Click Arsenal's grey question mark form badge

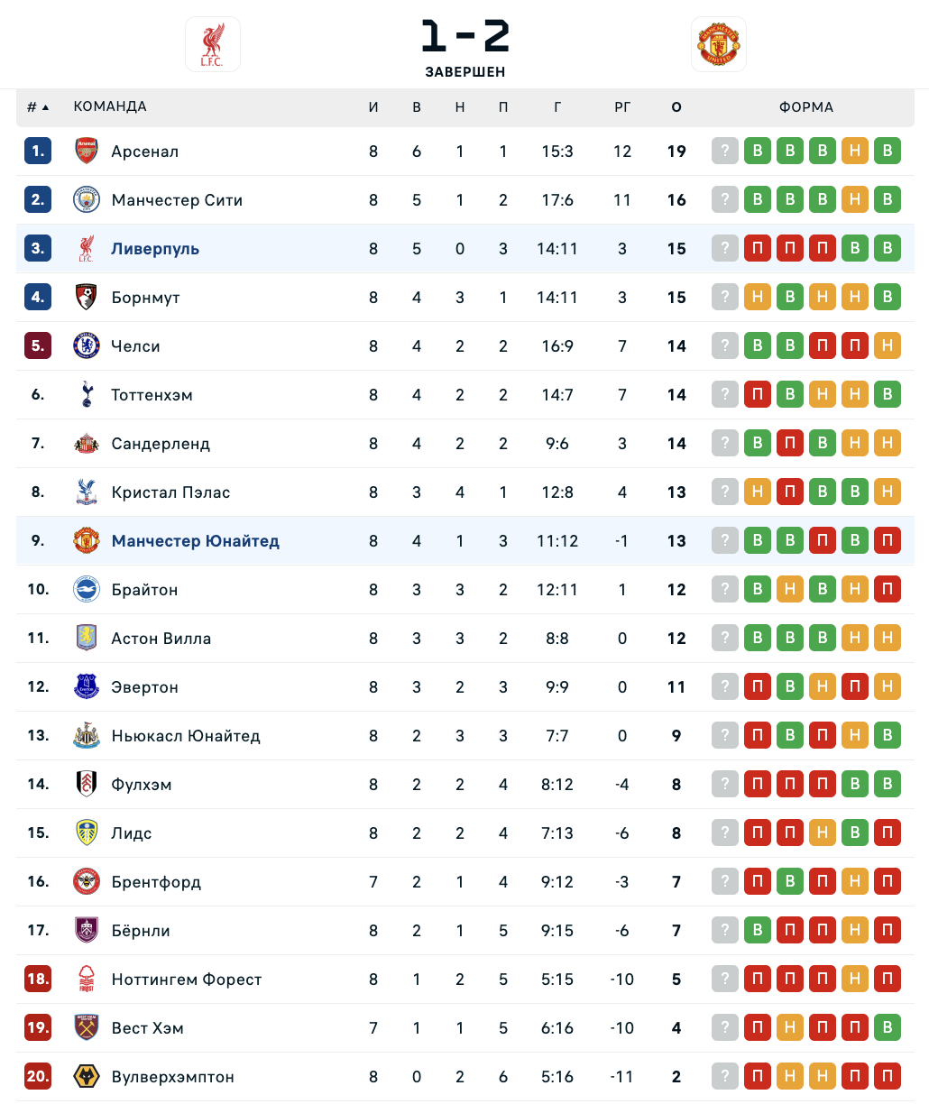tap(725, 152)
